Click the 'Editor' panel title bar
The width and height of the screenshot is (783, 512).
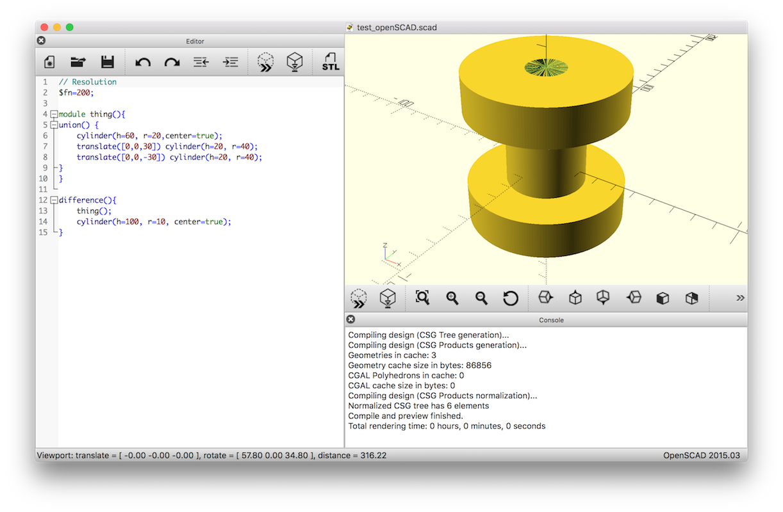[195, 41]
